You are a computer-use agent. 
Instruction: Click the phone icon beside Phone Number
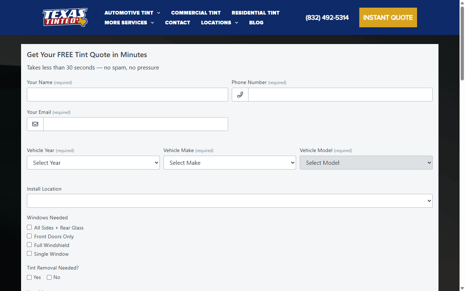pos(240,95)
